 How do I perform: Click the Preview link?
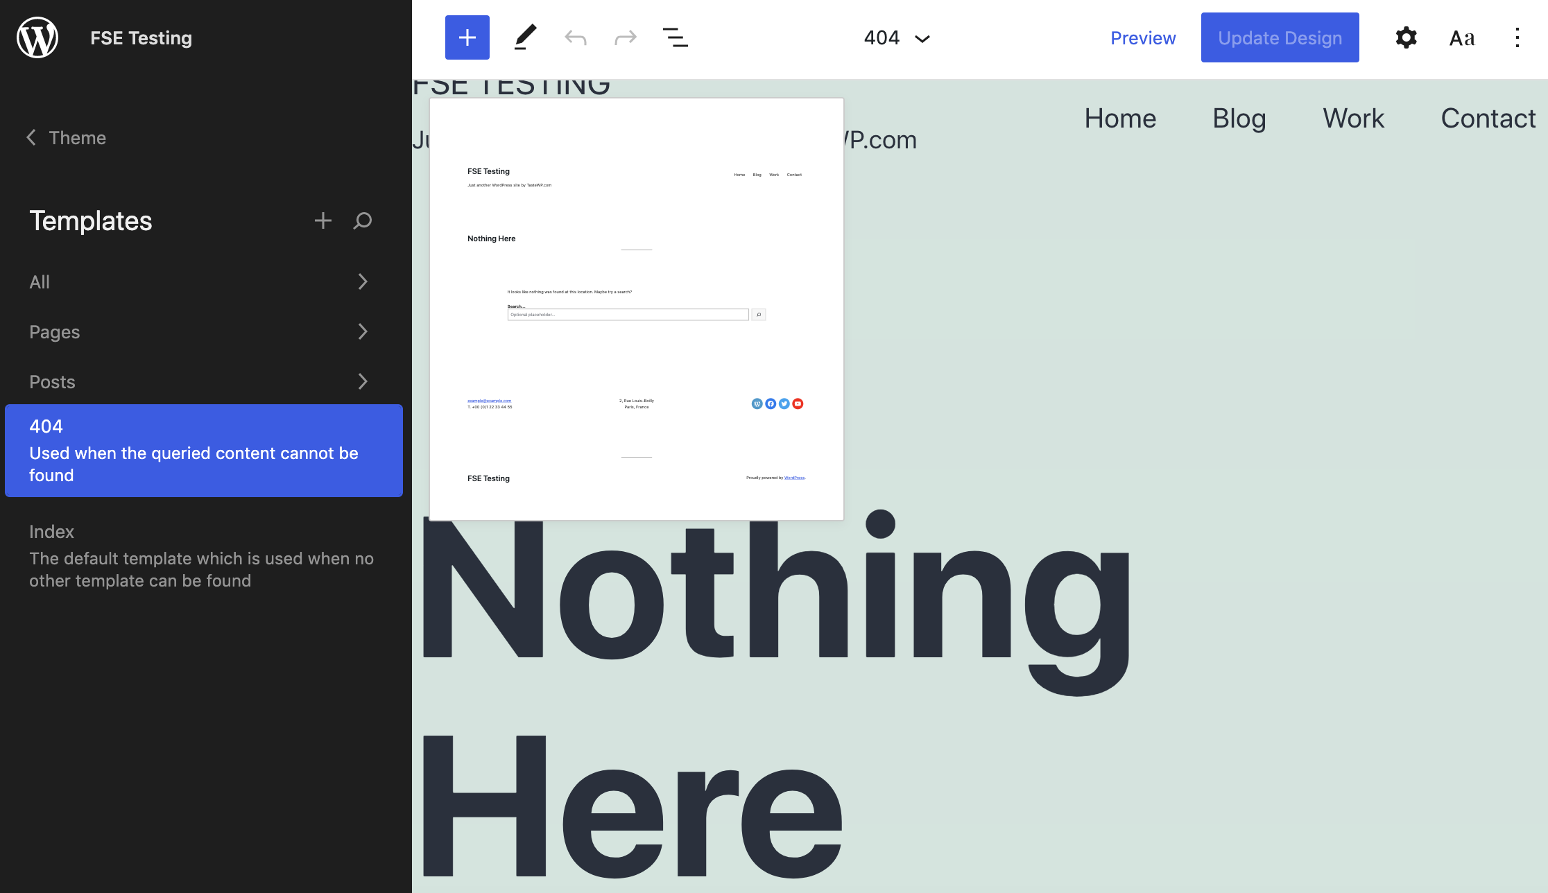(x=1143, y=37)
